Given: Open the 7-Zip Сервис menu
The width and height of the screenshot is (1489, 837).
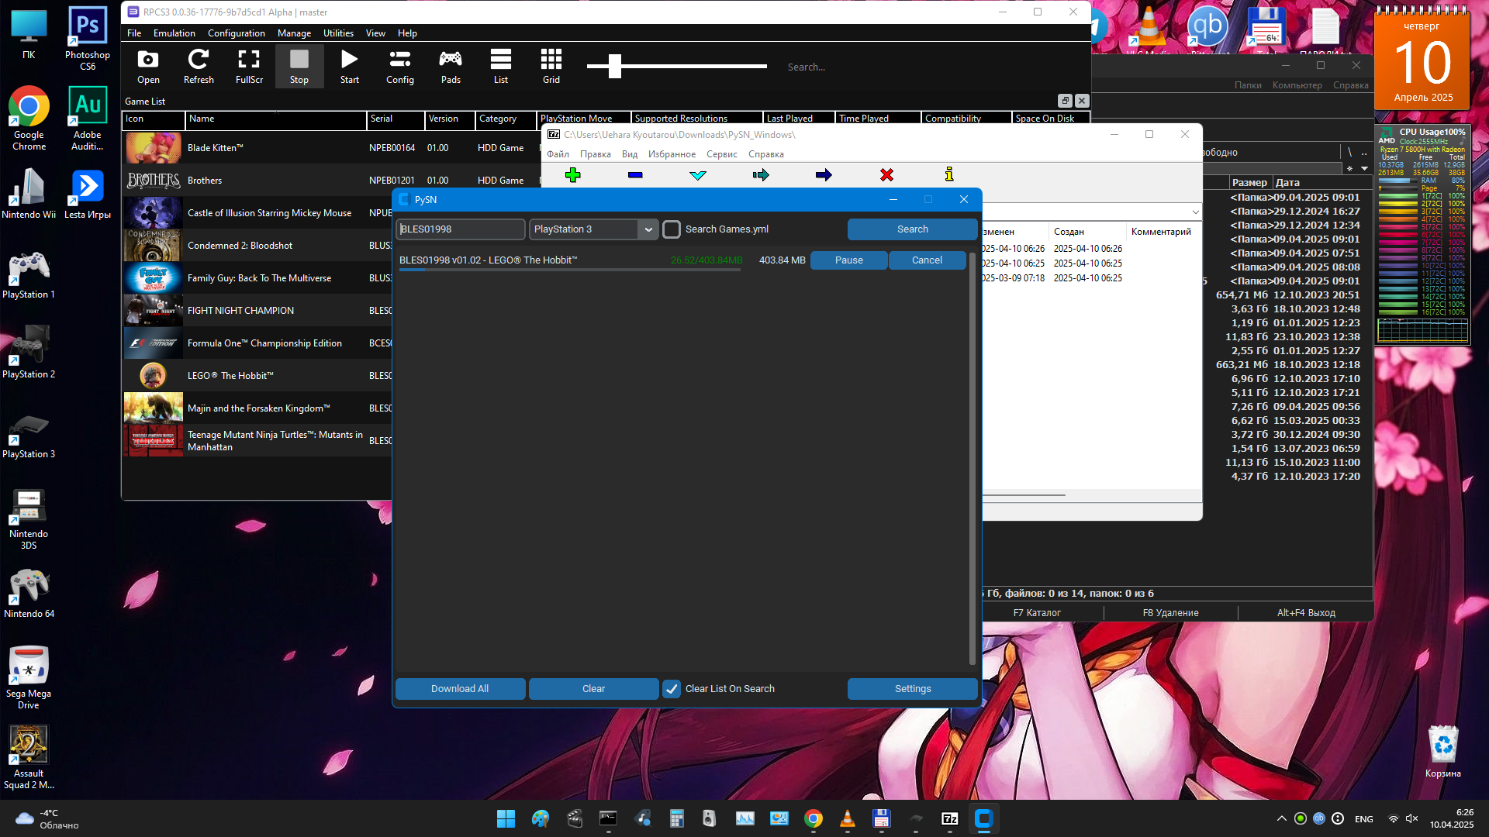Looking at the screenshot, I should click(722, 154).
